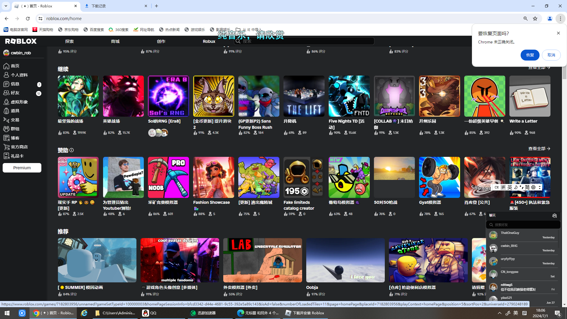Open 下载并安装 Roblox taskbar window
Image resolution: width=567 pixels, height=319 pixels.
[305, 313]
